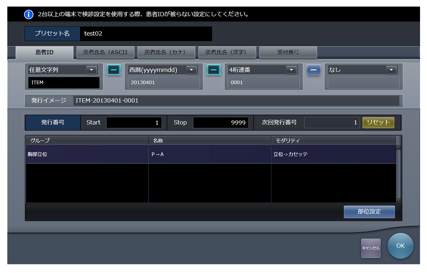
Task: Select the 患者氏名（漢字）tab
Action: 226,52
